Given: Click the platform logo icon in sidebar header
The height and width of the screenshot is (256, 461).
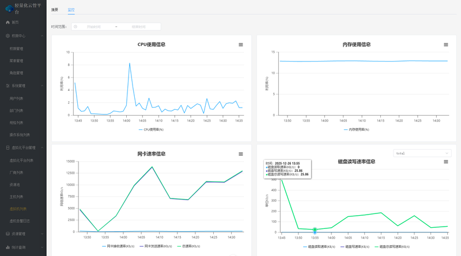Looking at the screenshot, I should pyautogui.click(x=8, y=9).
